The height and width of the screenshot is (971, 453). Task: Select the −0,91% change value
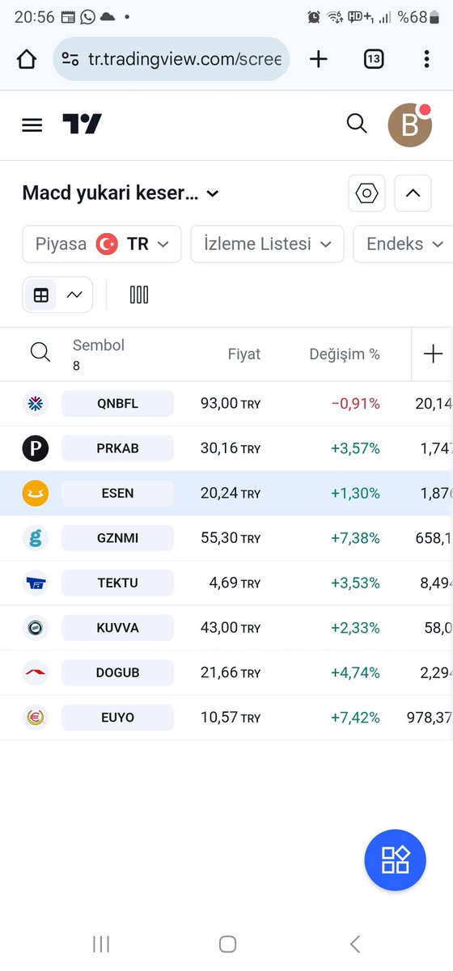coord(355,403)
